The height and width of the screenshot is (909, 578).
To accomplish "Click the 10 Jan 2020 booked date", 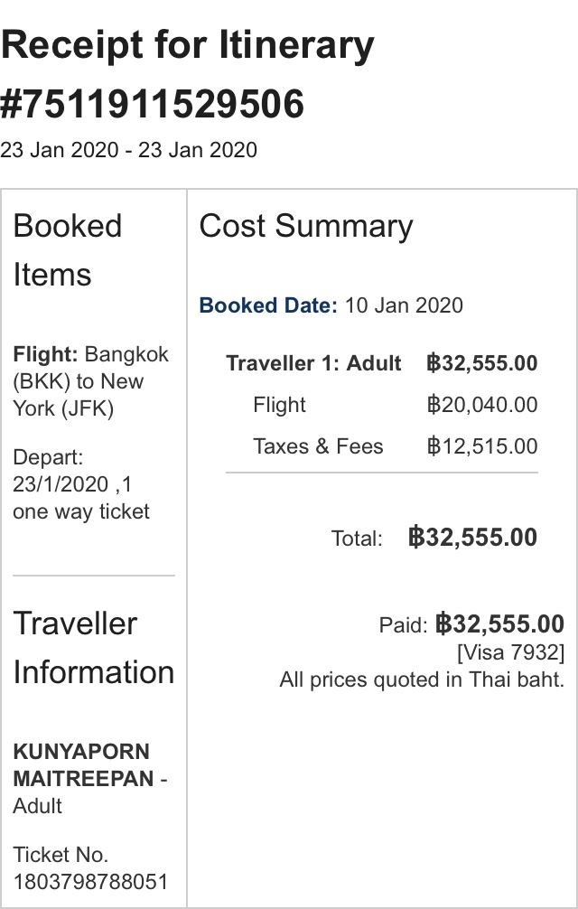I will click(x=404, y=305).
